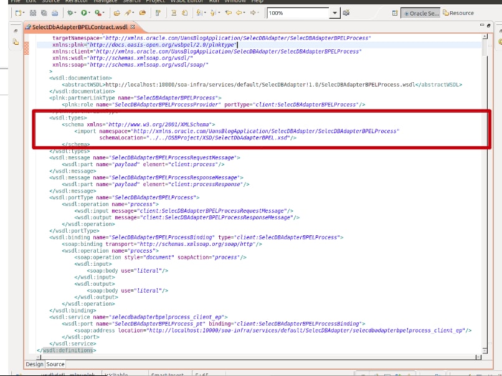The image size is (502, 376).
Task: Start debugging with the Debug bug icon
Action: (x=72, y=12)
